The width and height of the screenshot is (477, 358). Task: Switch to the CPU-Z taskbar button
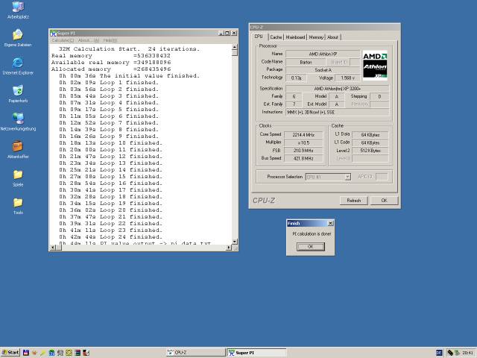tap(195, 353)
